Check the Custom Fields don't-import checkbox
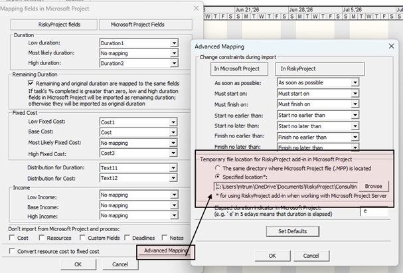Screen dimensions: 403x273 (x=82, y=238)
